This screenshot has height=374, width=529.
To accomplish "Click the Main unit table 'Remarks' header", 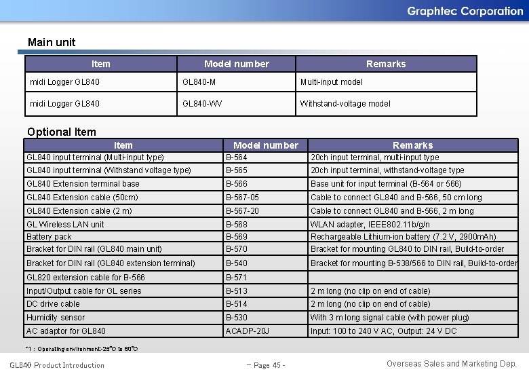I will pyautogui.click(x=386, y=64).
